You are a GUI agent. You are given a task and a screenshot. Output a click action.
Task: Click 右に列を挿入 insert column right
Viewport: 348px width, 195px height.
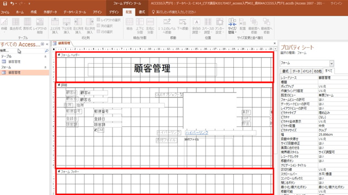pos(90,25)
